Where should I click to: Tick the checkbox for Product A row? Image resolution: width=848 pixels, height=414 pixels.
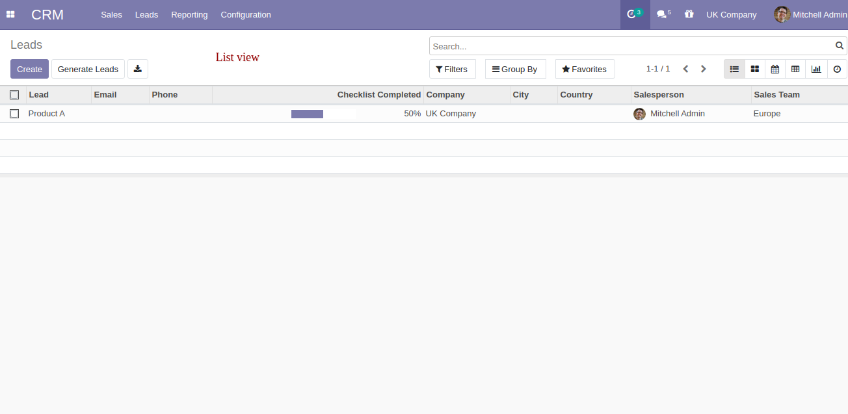point(14,114)
